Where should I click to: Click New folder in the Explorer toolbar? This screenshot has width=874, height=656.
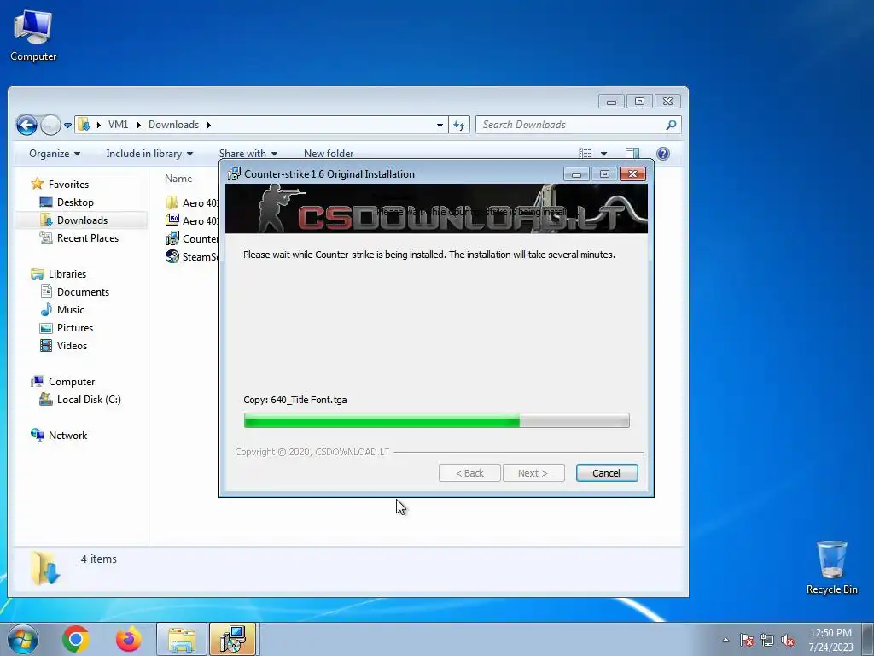(x=329, y=154)
